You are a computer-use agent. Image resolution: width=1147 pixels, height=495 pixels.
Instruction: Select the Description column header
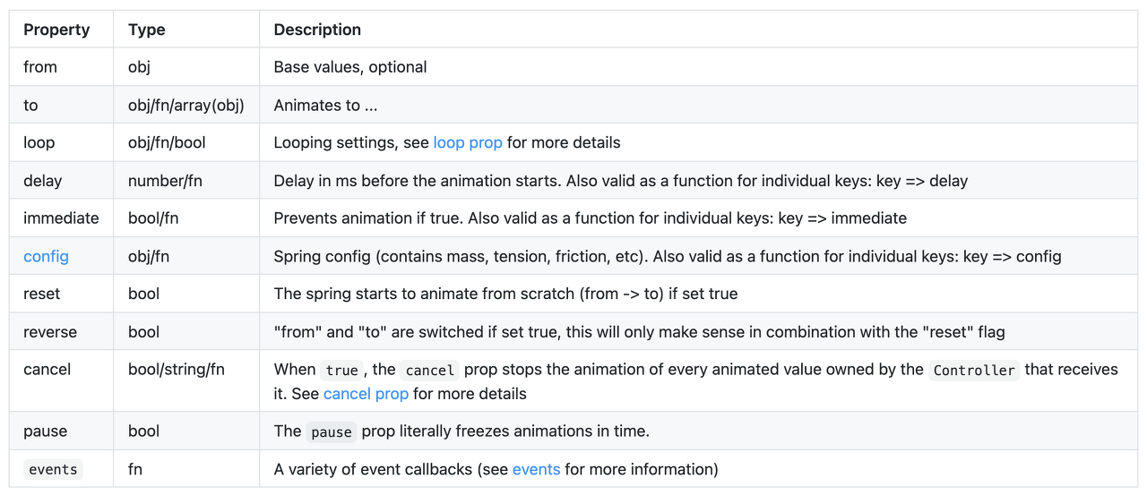click(317, 30)
